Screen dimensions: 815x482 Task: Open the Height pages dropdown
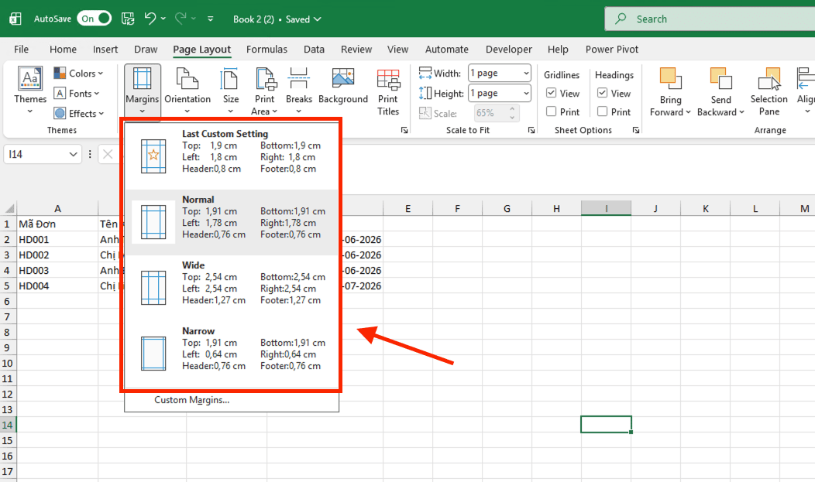[x=526, y=94]
